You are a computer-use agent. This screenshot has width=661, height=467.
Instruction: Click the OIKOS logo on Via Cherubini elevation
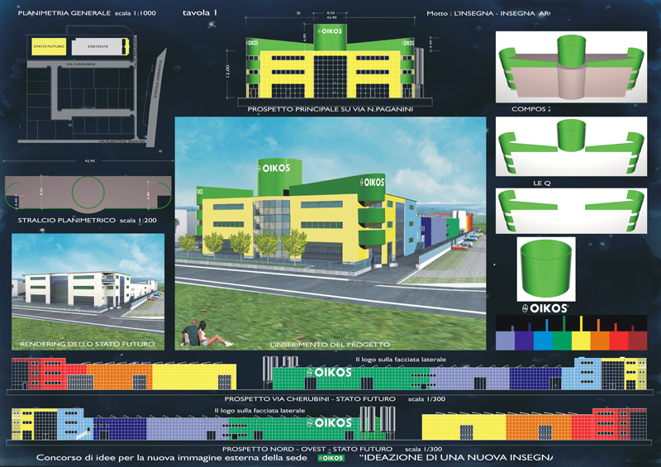[x=329, y=372]
